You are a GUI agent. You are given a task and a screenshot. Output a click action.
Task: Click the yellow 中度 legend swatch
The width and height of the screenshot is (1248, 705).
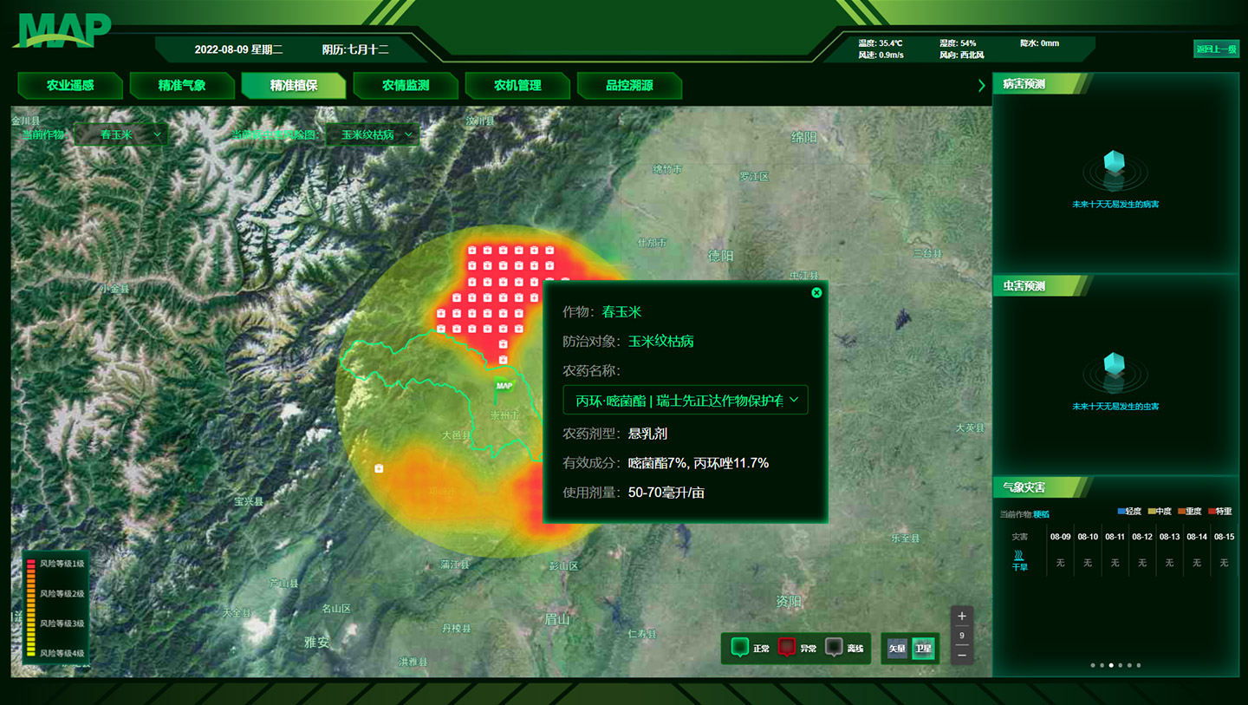click(x=1152, y=512)
